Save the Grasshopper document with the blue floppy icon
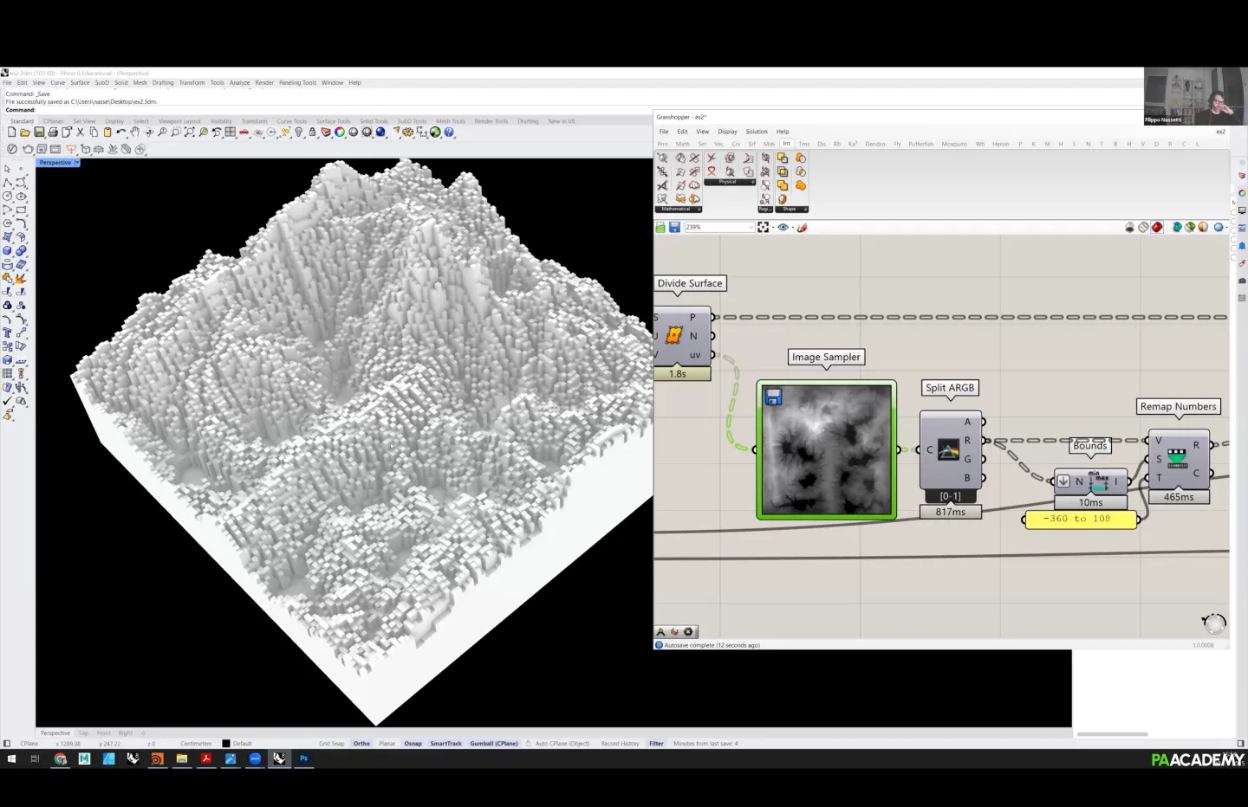This screenshot has width=1248, height=807. (674, 228)
